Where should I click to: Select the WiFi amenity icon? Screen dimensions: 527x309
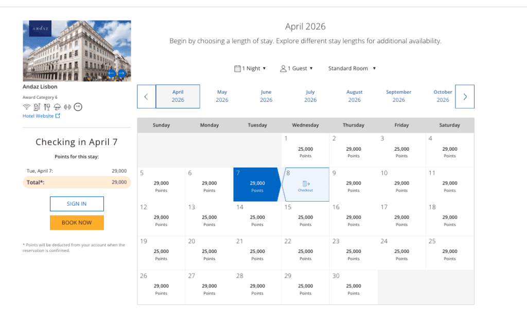[x=27, y=107]
